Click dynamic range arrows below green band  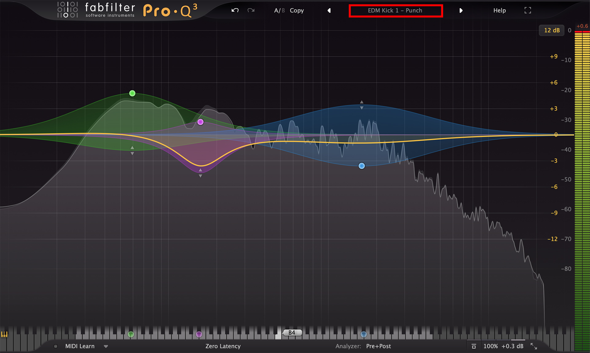[132, 150]
